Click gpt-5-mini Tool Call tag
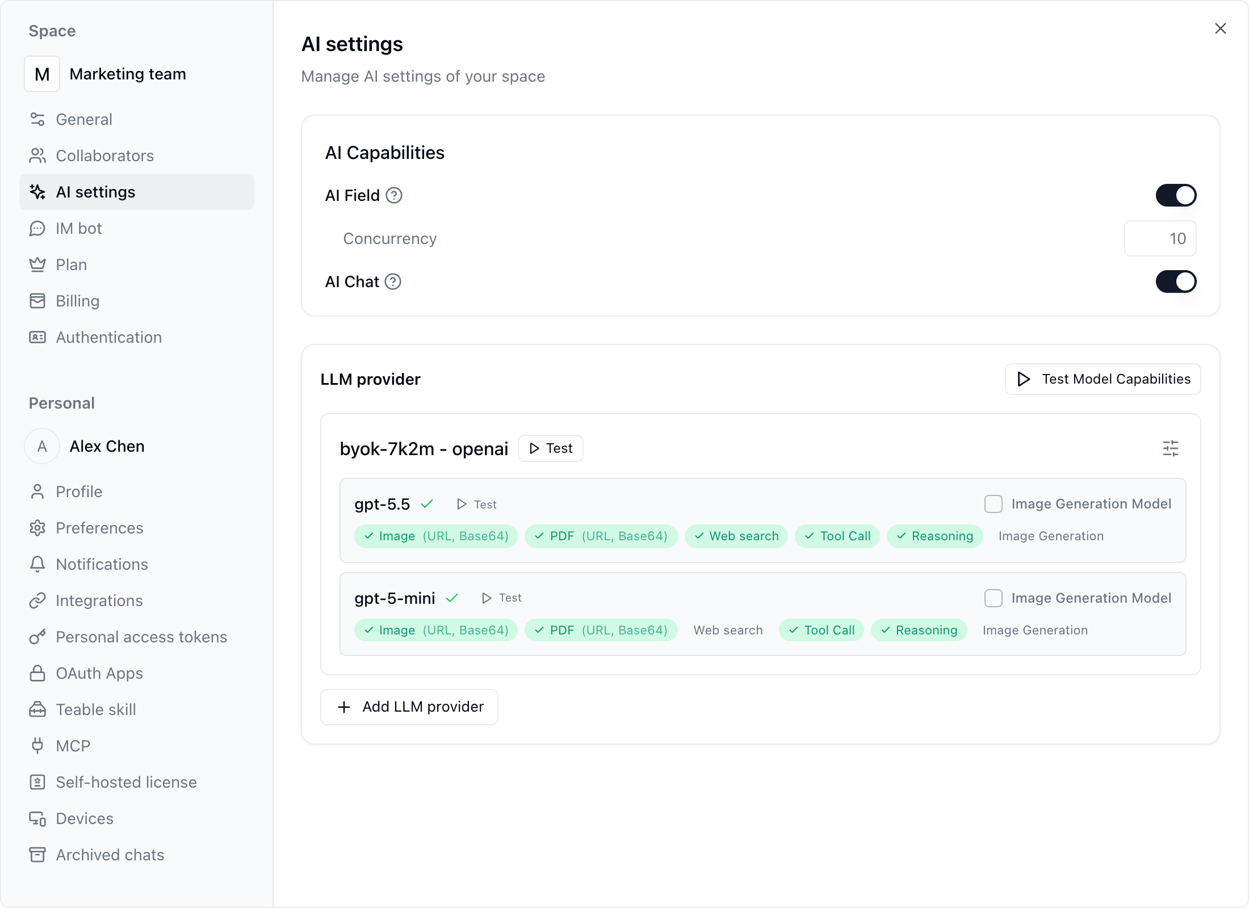Image resolution: width=1249 pixels, height=908 pixels. 821,630
